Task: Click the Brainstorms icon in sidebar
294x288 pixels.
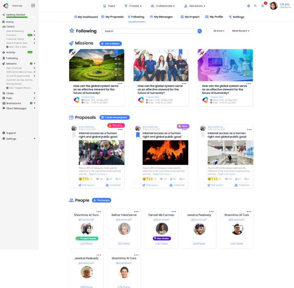Action: pos(4,103)
